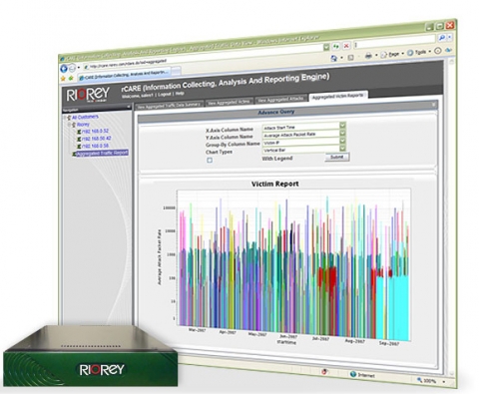This screenshot has height=394, width=479.
Task: Click the Favorites star icon
Action: click(63, 79)
